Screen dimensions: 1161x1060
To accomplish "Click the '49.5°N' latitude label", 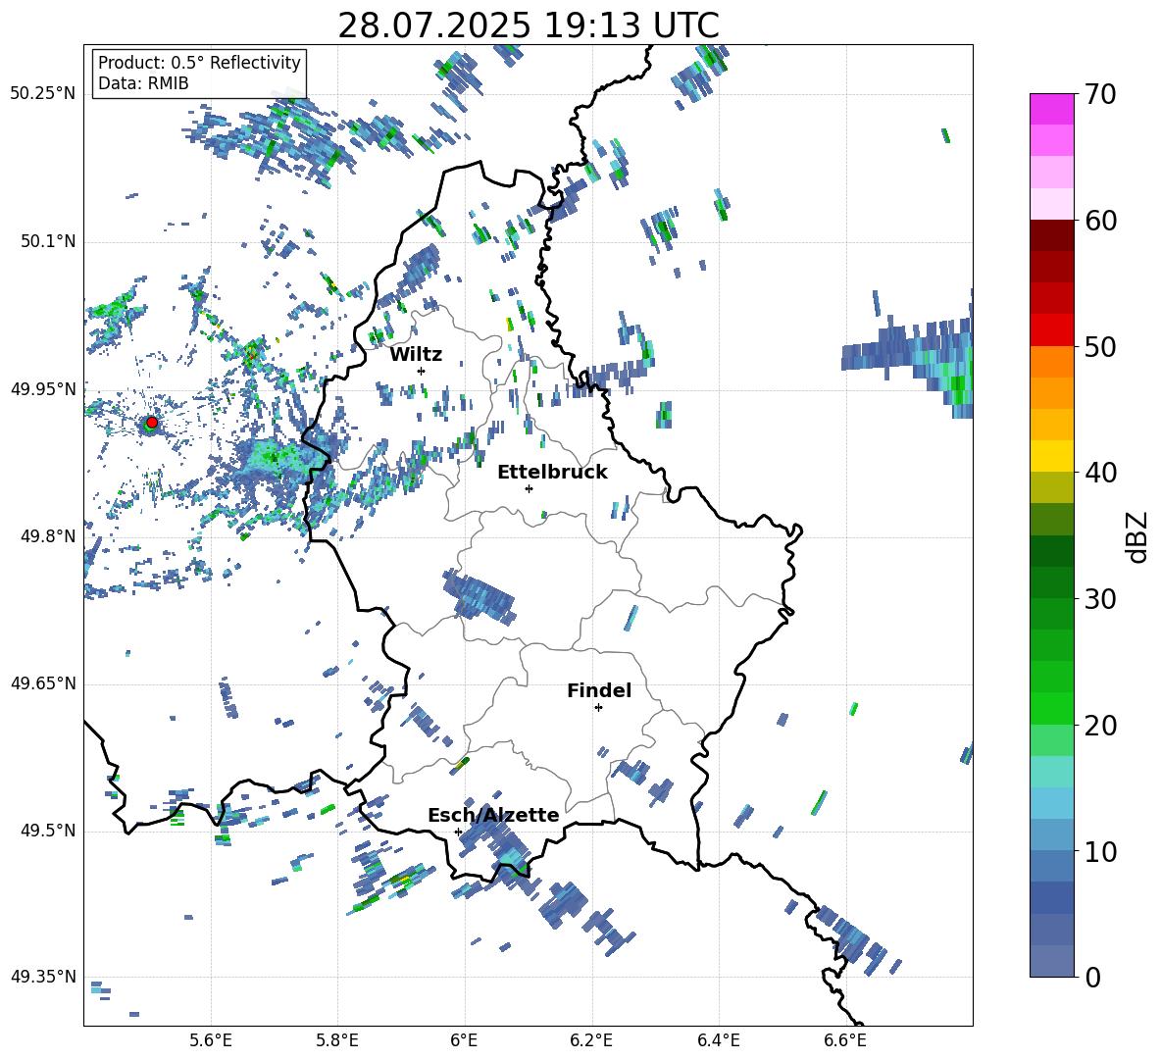I will (x=48, y=831).
